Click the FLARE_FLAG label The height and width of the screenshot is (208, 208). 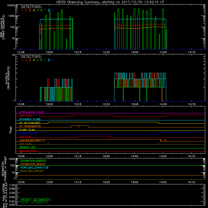click(27, 130)
